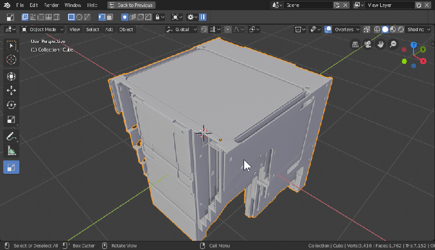Image resolution: width=435 pixels, height=250 pixels.
Task: Click the zoom magnifier viewport icon
Action: [393, 45]
